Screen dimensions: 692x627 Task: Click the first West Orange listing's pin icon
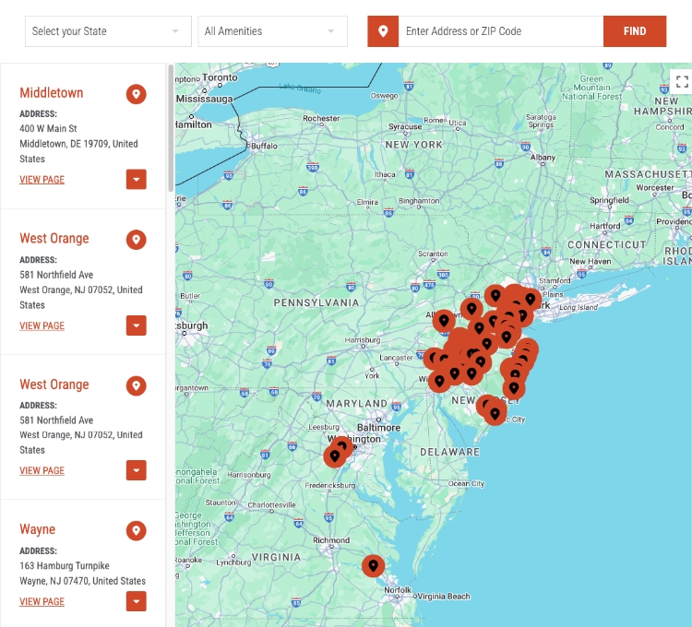pos(137,240)
